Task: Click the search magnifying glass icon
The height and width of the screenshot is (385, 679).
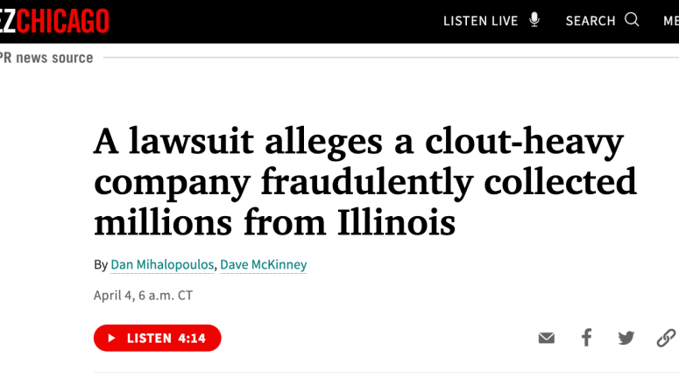Action: (x=632, y=20)
